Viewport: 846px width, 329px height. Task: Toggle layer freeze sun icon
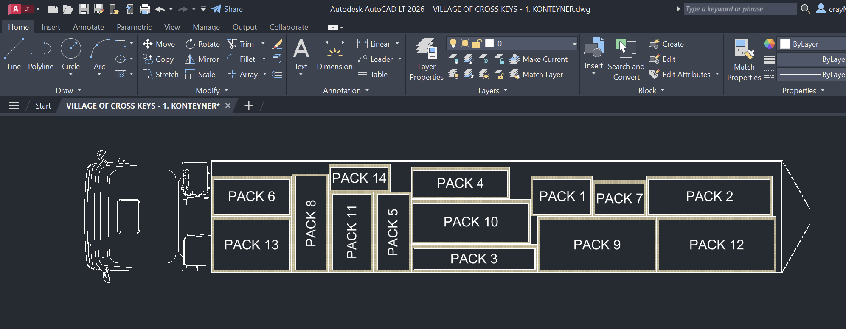465,43
